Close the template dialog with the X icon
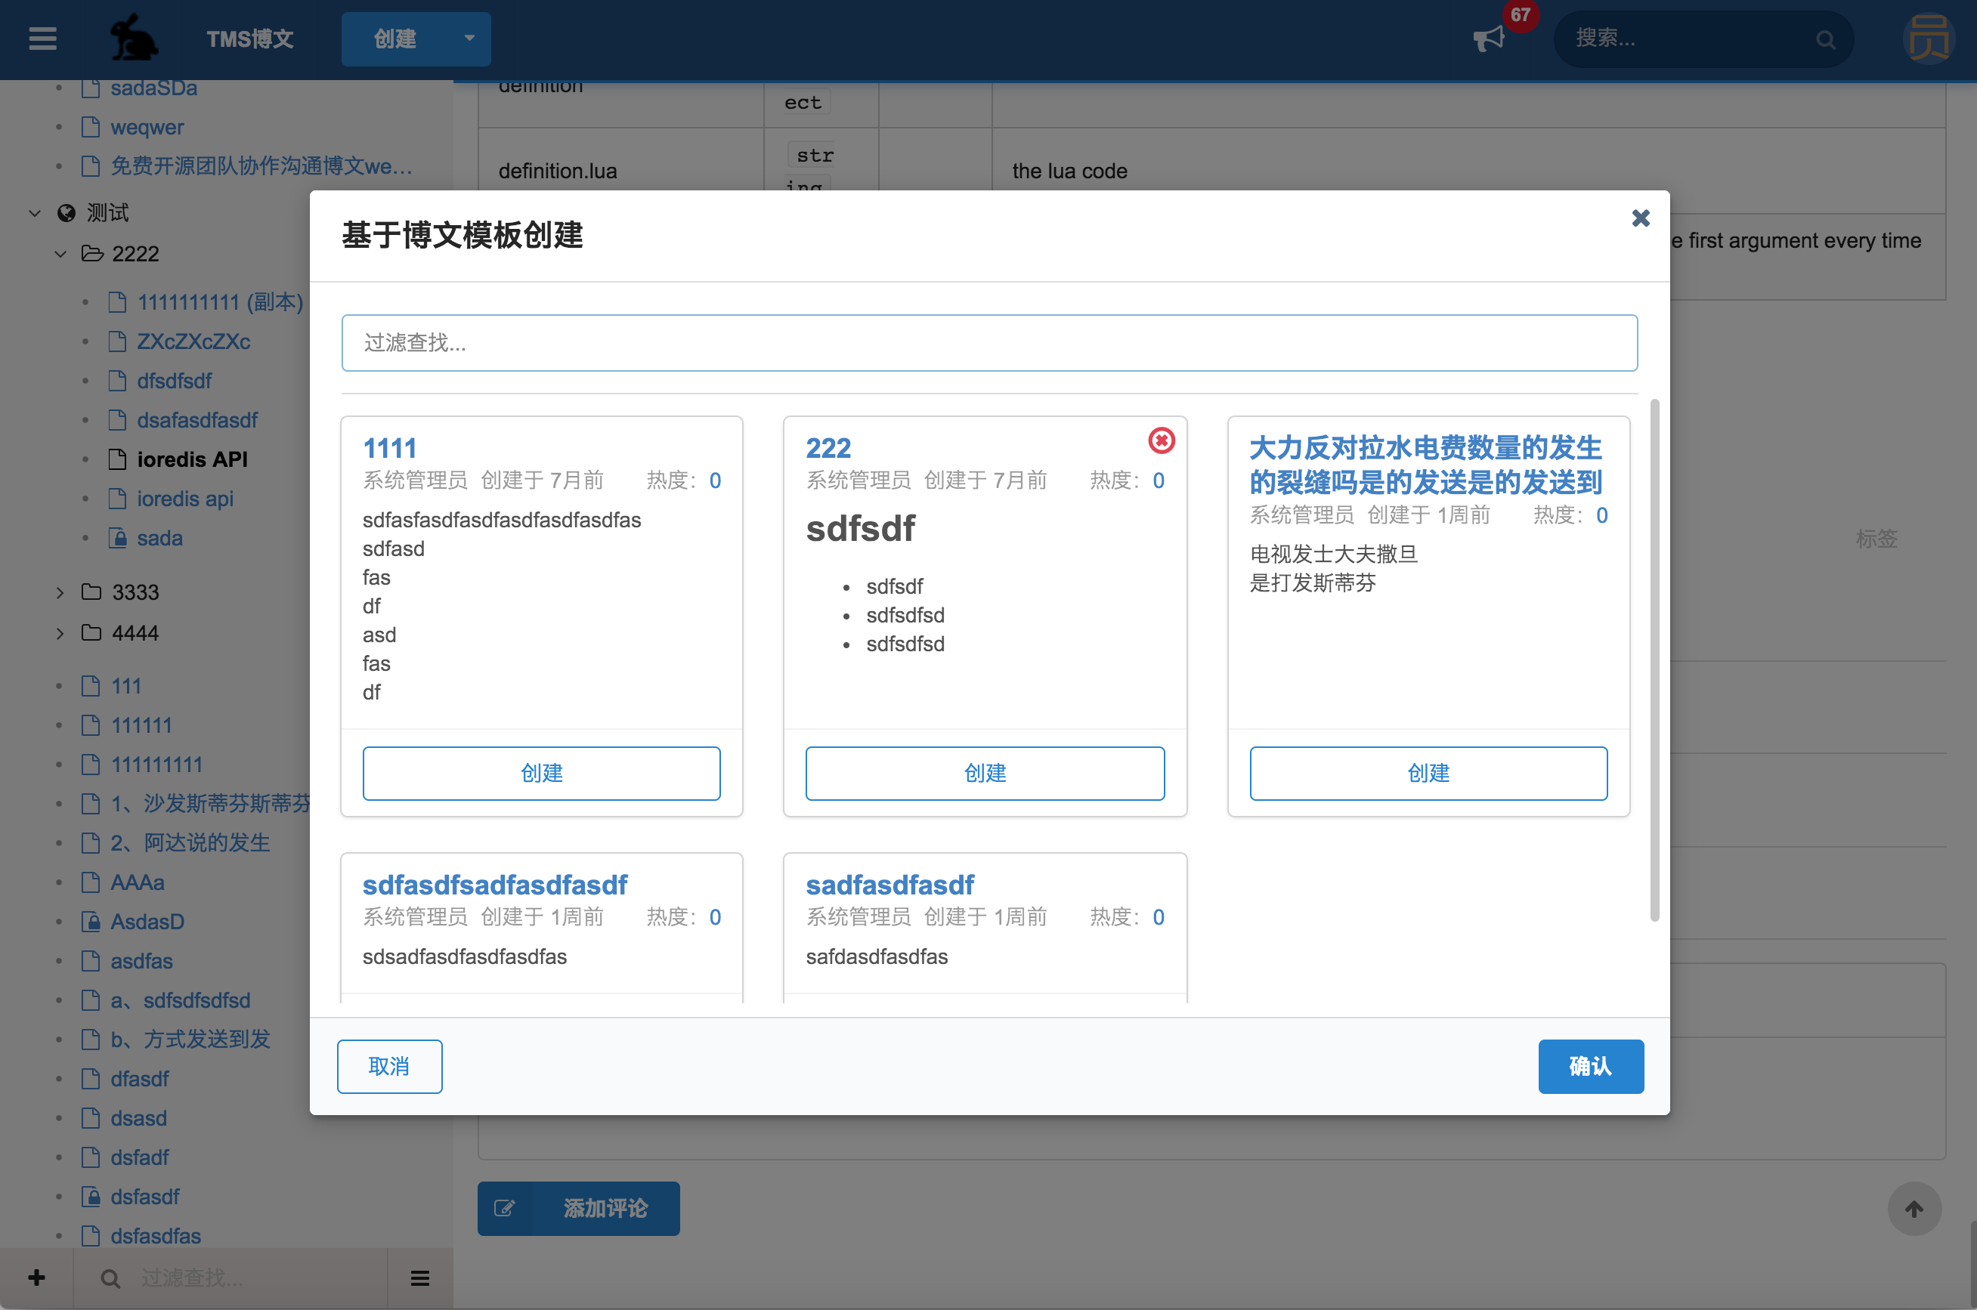 pos(1640,218)
